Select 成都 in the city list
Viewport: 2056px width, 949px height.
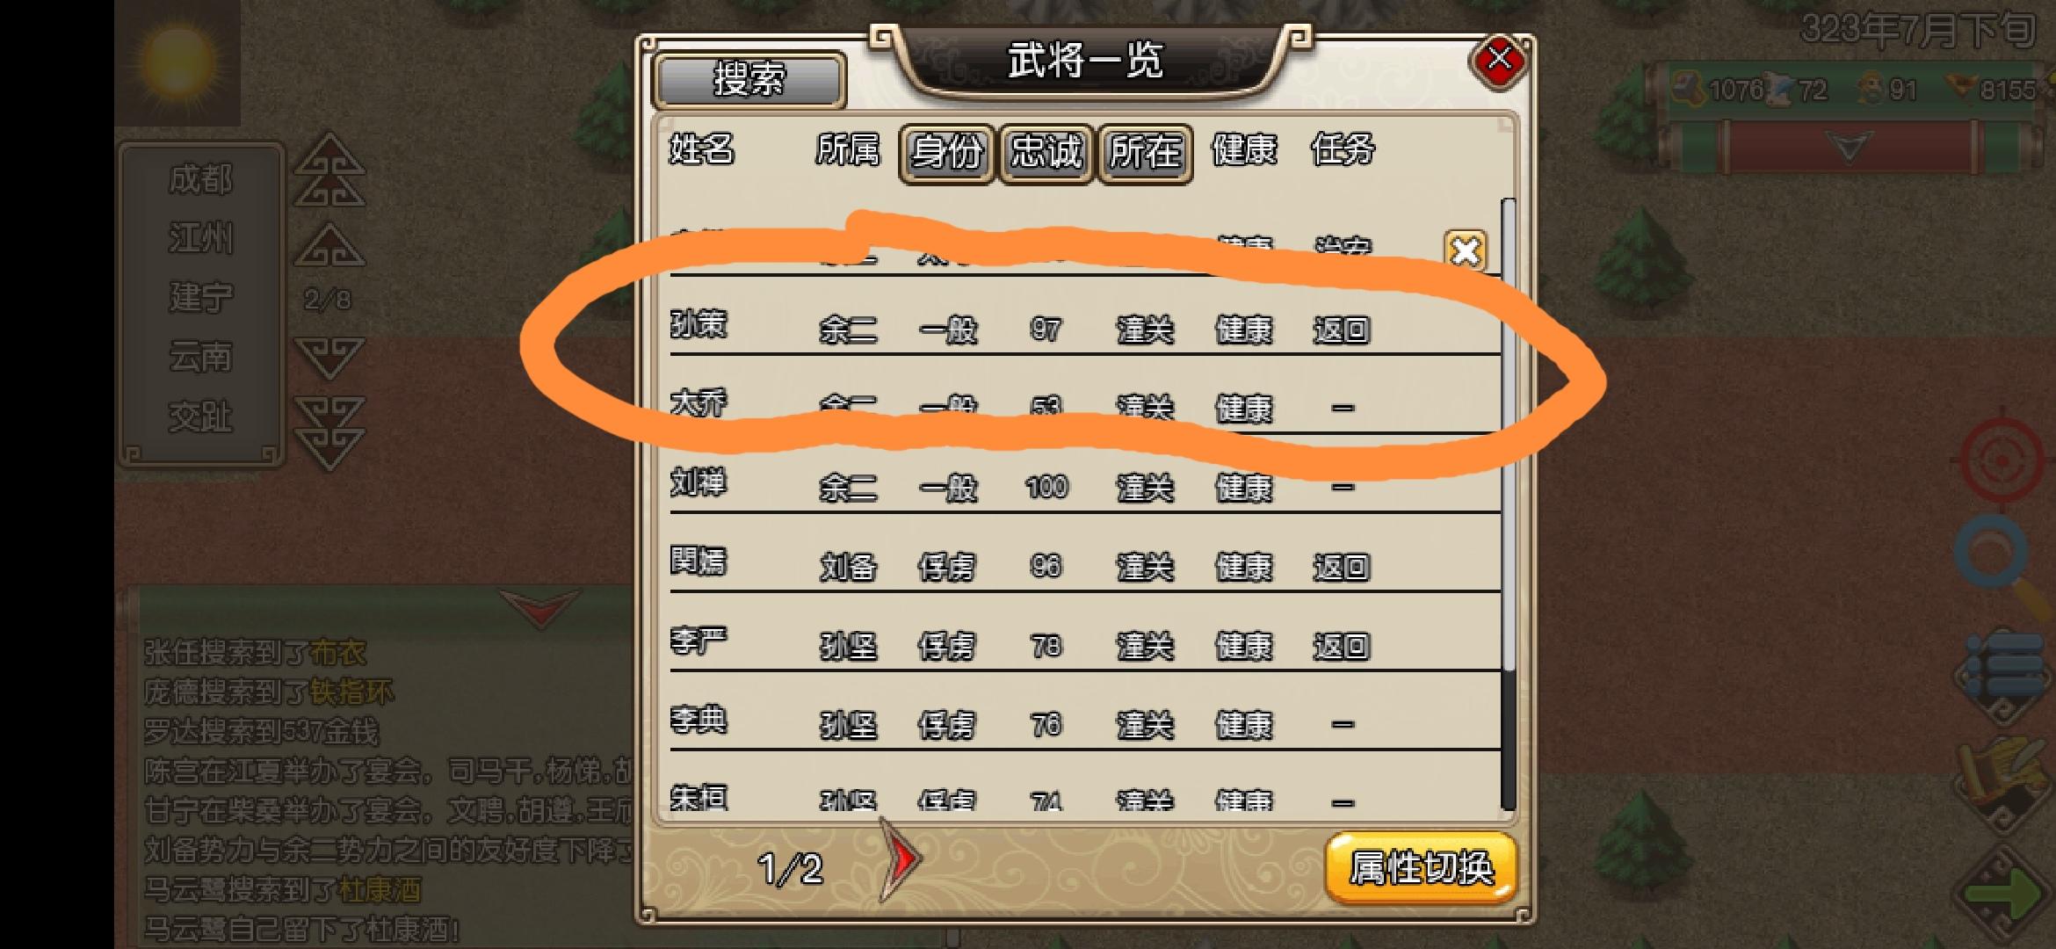(200, 179)
